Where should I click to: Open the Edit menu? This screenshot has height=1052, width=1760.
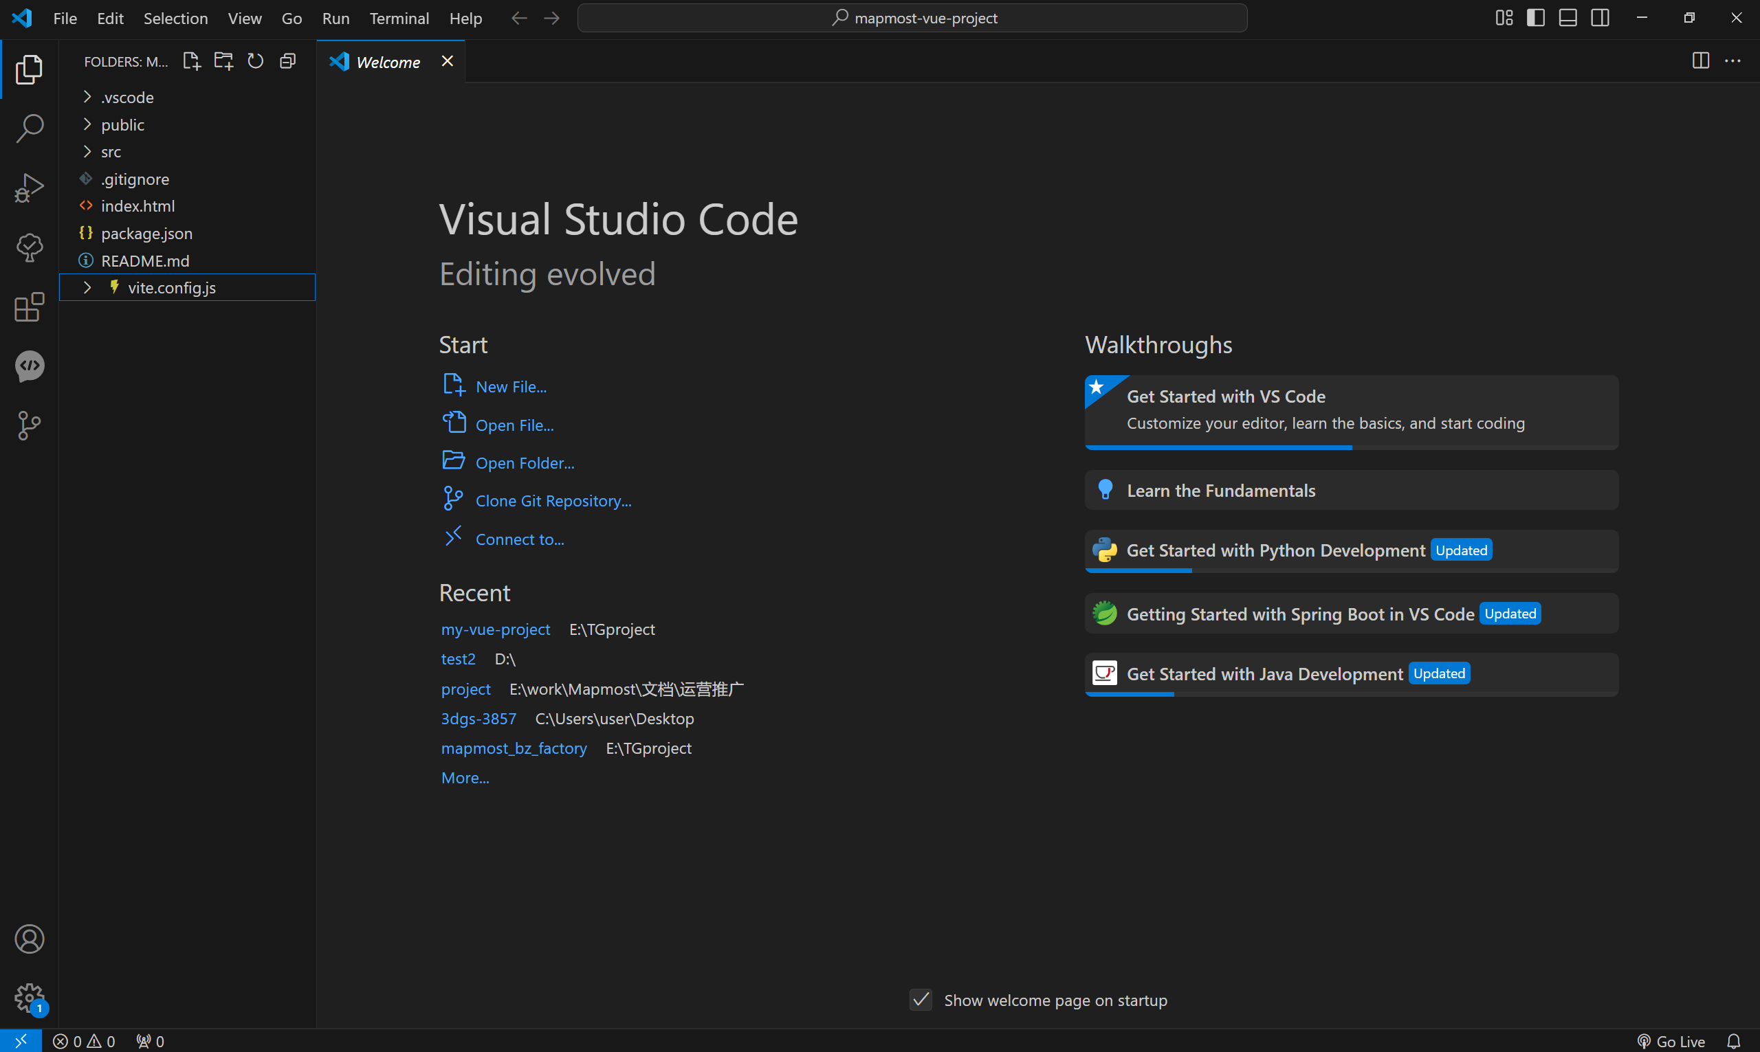point(110,19)
